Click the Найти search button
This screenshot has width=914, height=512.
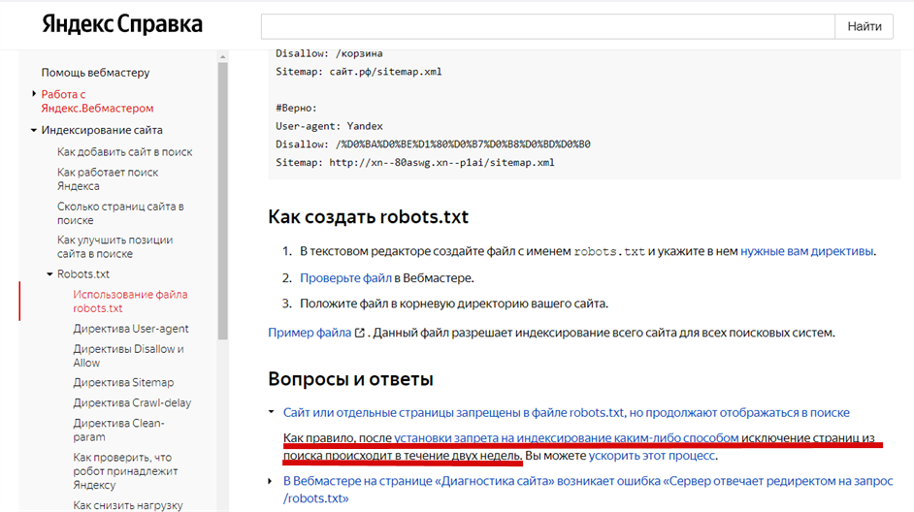864,26
